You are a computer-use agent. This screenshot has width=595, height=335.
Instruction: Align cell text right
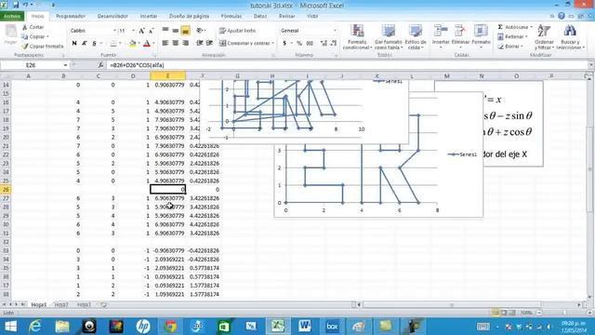pyautogui.click(x=186, y=44)
